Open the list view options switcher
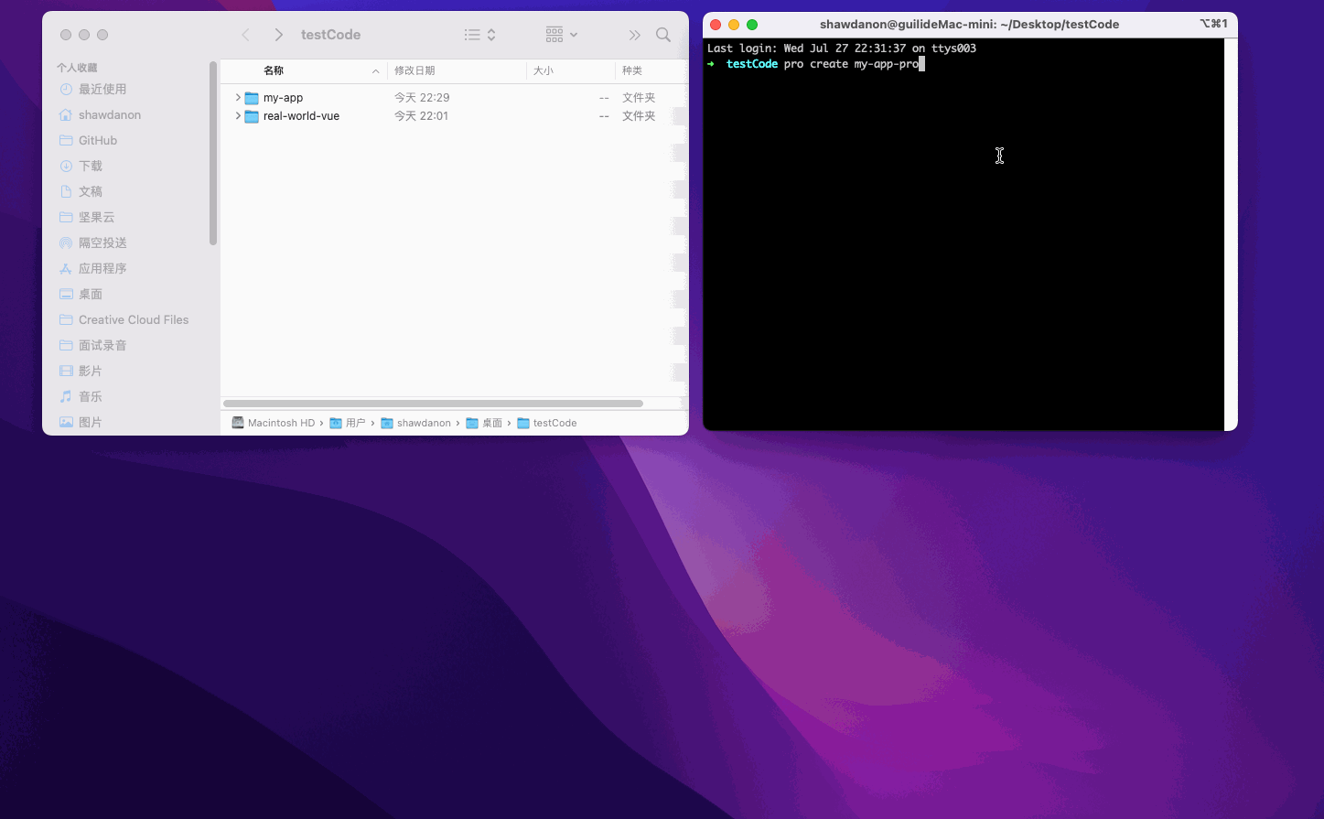Screen dimensions: 1324x819 479,35
